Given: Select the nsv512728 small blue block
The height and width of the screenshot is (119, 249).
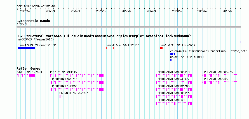Looking at the screenshot, I should [171, 60].
